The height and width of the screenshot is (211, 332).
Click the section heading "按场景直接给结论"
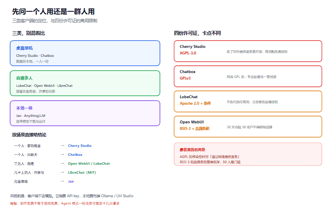(29, 135)
